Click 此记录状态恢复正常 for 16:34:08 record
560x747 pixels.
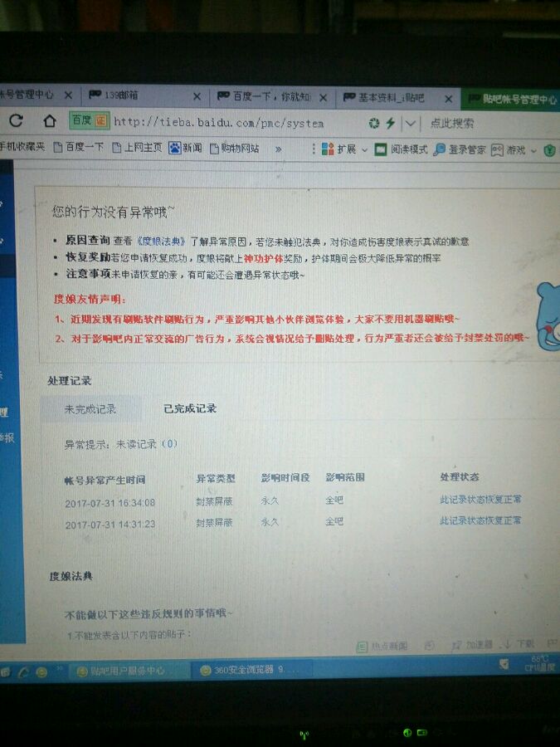point(480,500)
